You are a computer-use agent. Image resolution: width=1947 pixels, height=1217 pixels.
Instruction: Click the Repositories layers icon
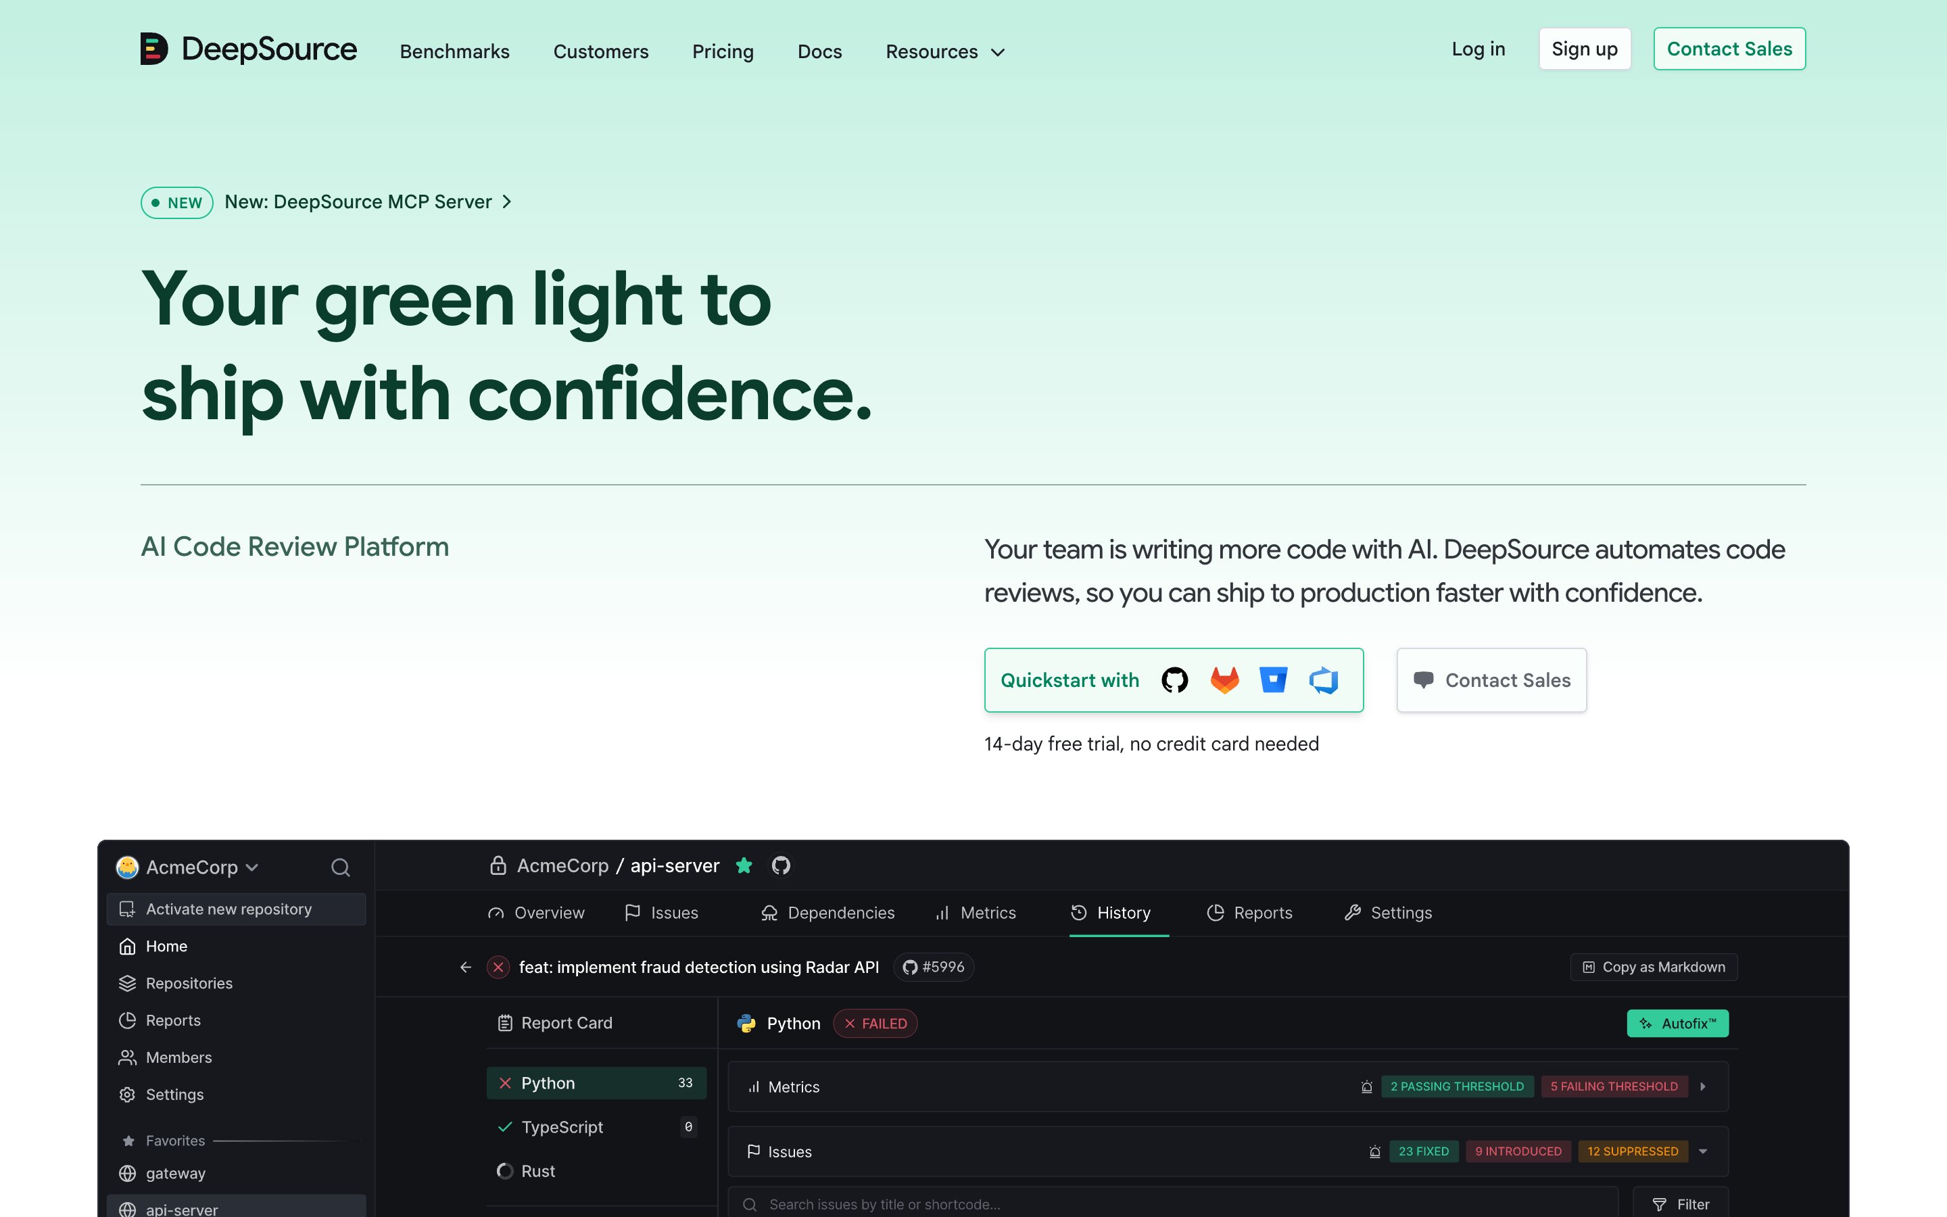(127, 984)
